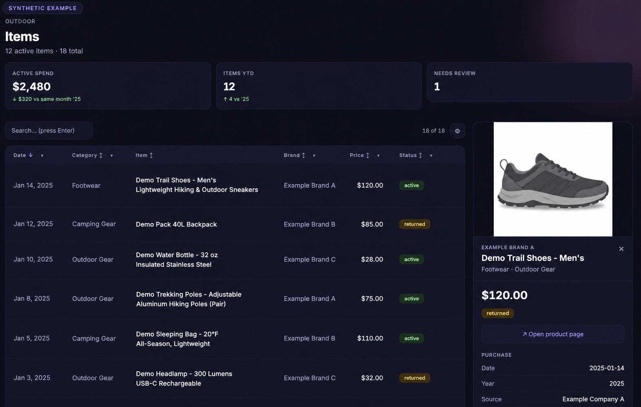Click the Jan 5, 2025 date cell
The height and width of the screenshot is (407, 641).
point(32,338)
